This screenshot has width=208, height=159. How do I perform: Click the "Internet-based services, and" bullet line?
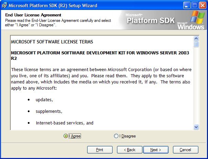64,123
